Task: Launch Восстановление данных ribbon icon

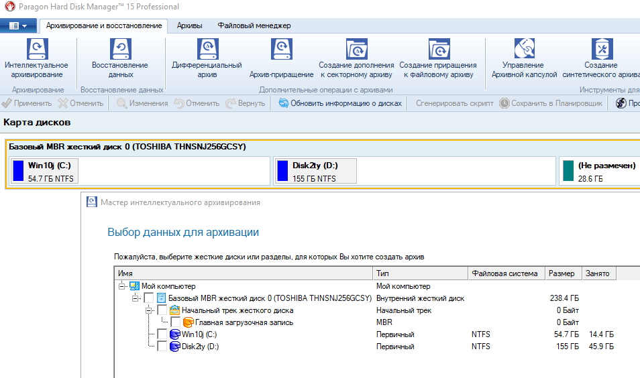Action: tap(120, 58)
